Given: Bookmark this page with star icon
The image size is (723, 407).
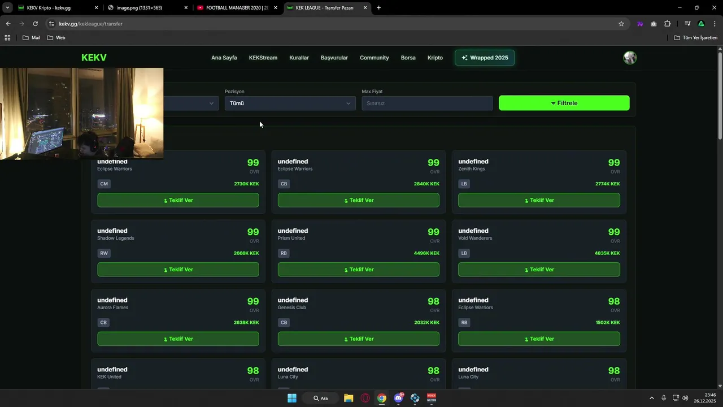Looking at the screenshot, I should point(621,24).
